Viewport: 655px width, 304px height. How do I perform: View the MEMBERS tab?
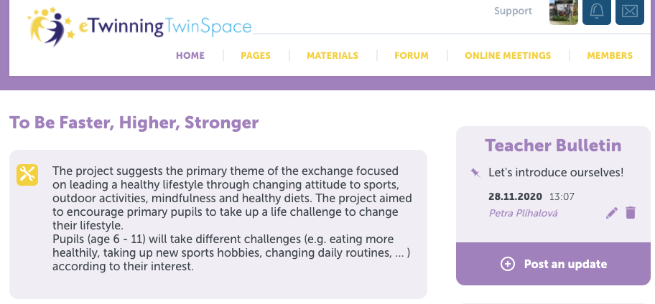[610, 55]
